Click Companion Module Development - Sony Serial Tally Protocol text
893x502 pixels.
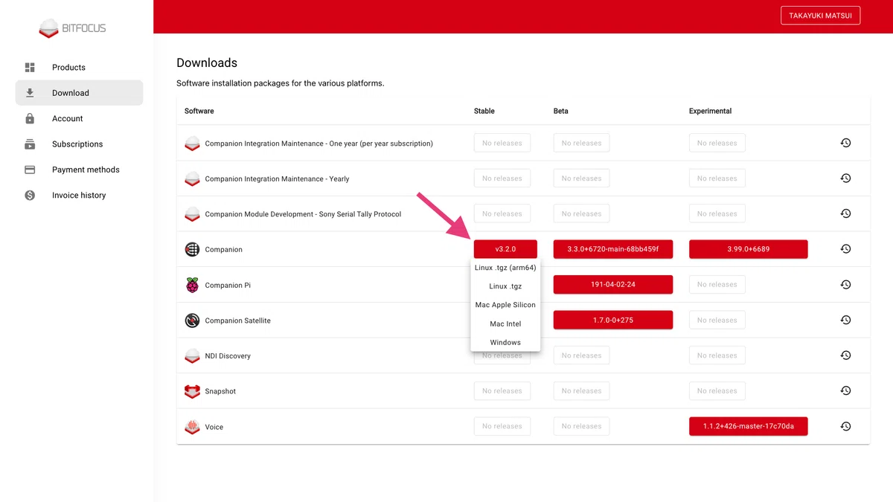point(303,214)
